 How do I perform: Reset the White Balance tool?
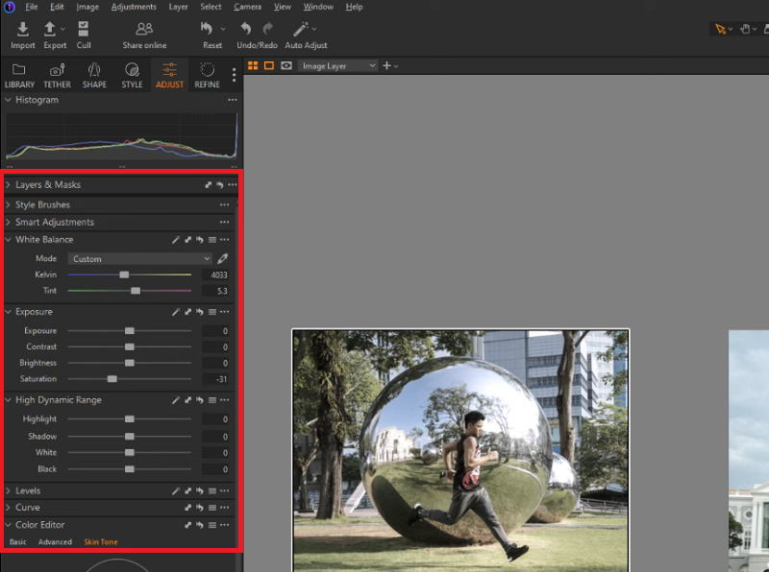[200, 240]
